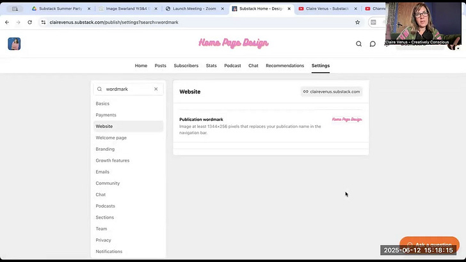Close the Claire Venus YouTube tab
The image size is (466, 262).
pos(355,9)
